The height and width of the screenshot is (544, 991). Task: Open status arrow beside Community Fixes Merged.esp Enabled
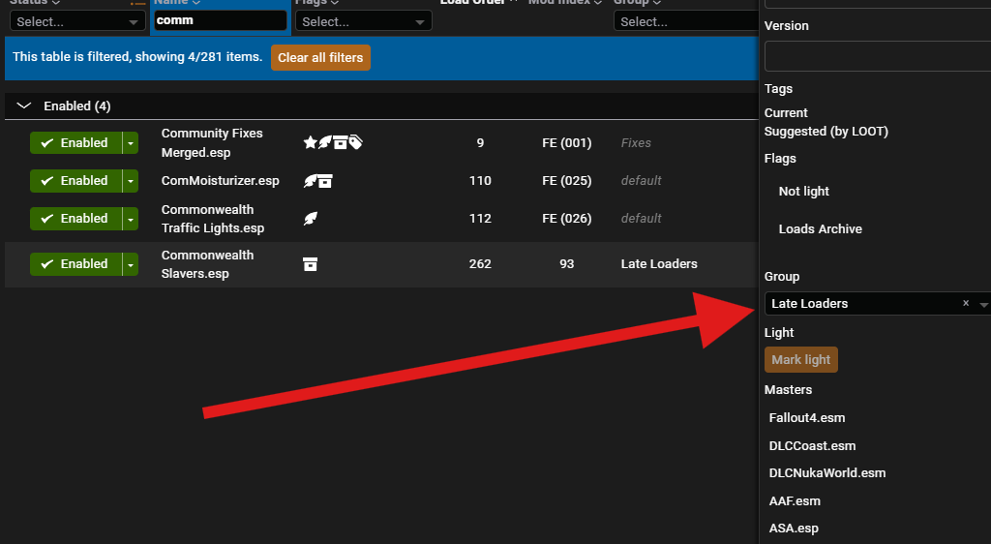click(x=131, y=143)
